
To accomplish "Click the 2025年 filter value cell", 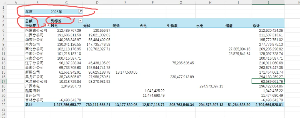I will point(56,12).
